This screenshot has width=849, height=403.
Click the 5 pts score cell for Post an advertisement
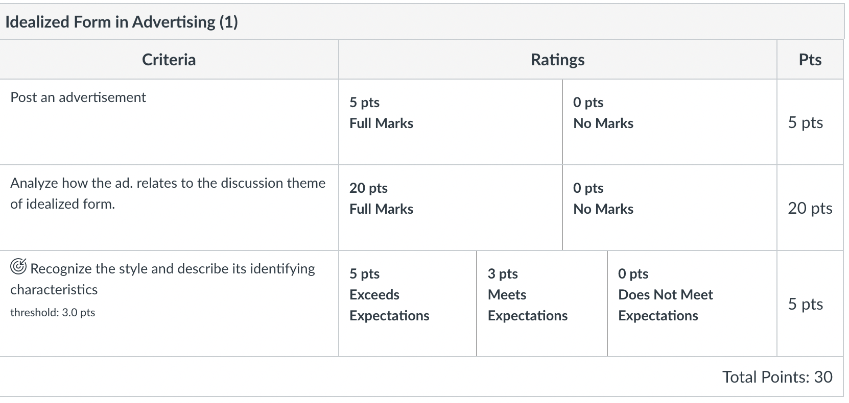click(805, 122)
